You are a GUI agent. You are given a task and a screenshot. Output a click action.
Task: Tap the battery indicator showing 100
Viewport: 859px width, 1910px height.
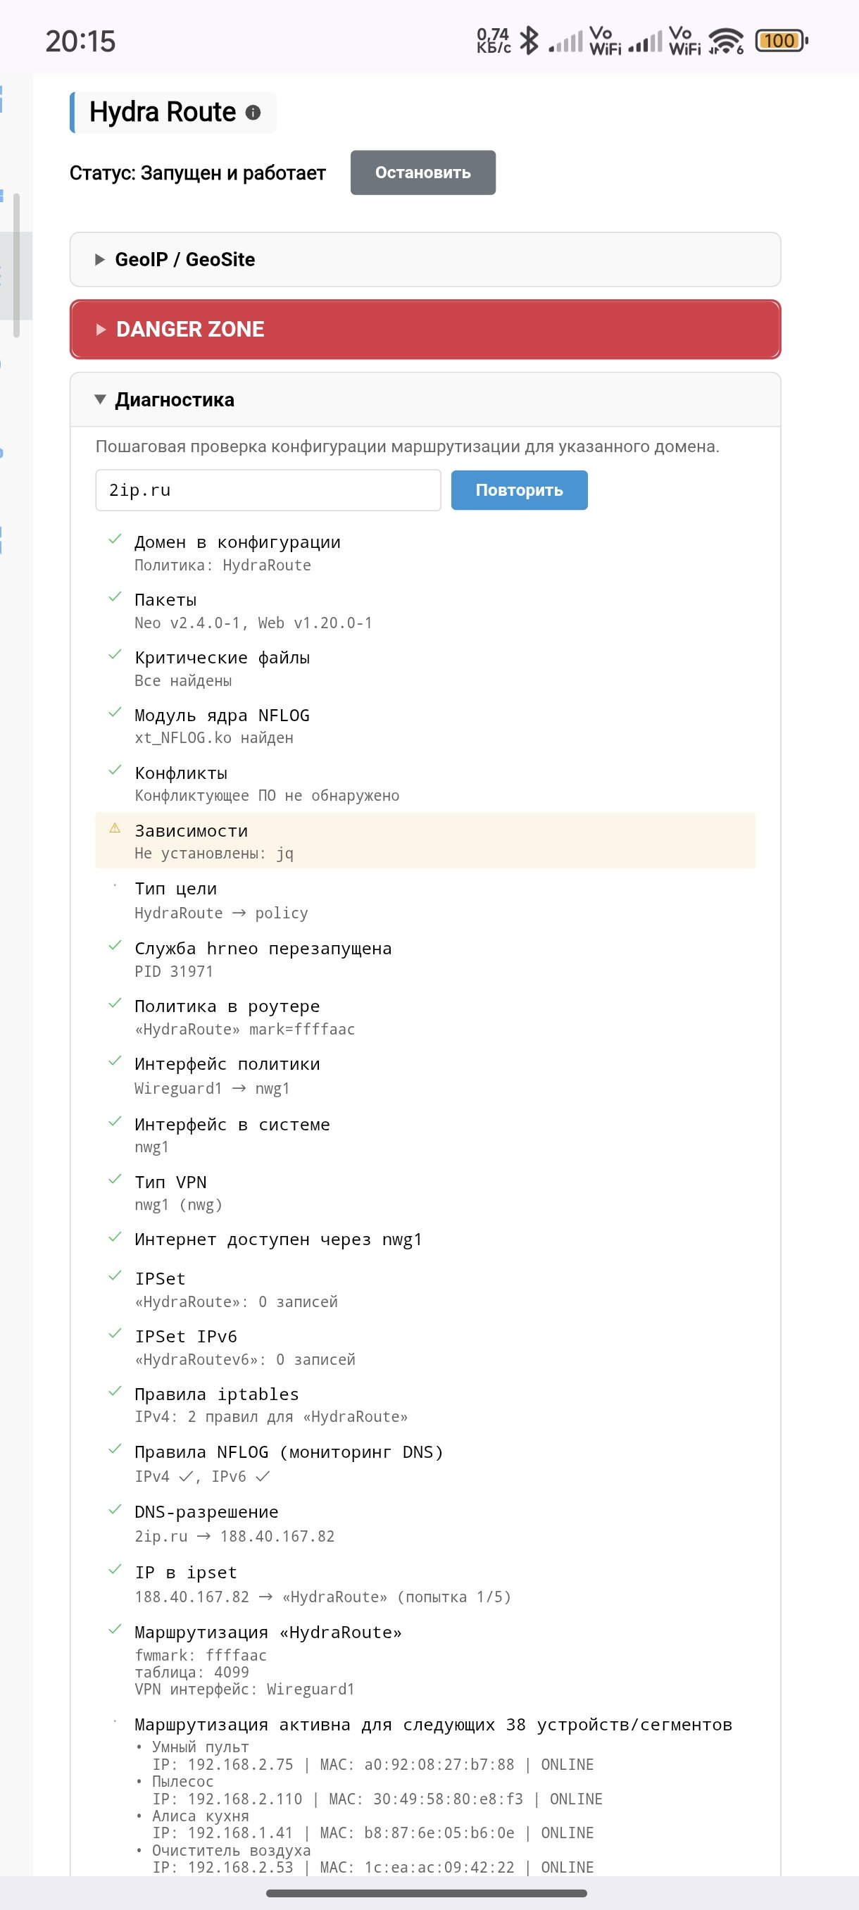click(x=780, y=41)
